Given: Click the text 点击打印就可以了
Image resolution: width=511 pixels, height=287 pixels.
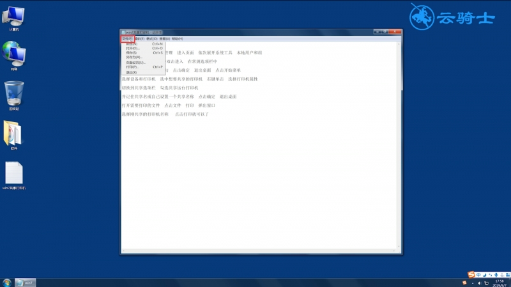Looking at the screenshot, I should (192, 114).
